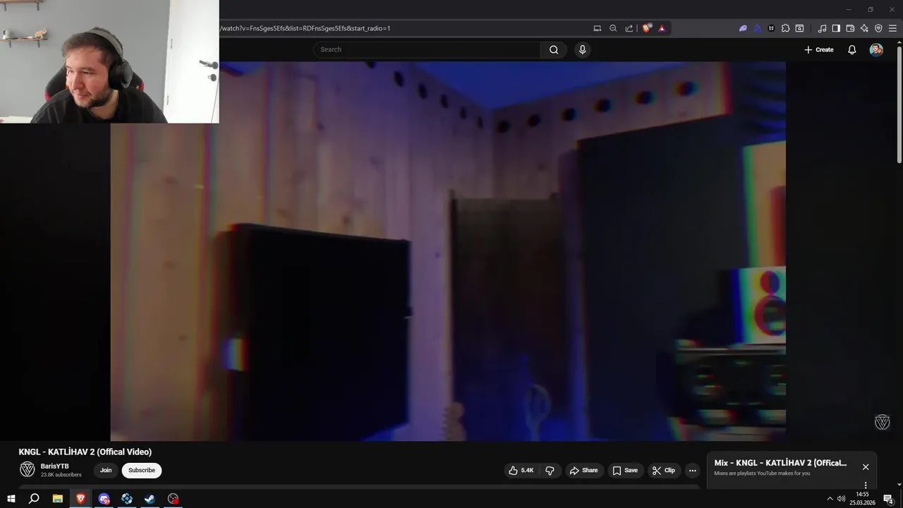Open the volume speaker tray icon
The width and height of the screenshot is (903, 508).
pyautogui.click(x=841, y=499)
